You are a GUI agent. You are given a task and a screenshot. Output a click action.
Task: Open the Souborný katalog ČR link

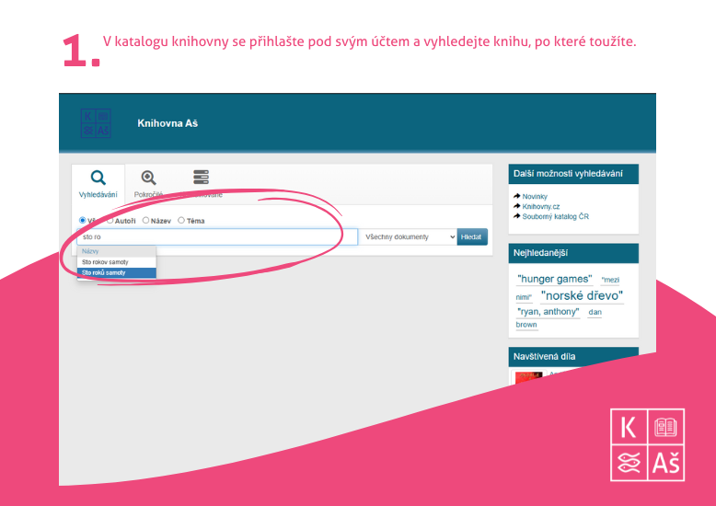click(555, 216)
